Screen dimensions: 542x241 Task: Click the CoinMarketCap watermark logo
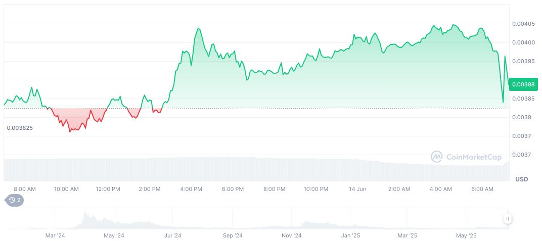coord(466,157)
